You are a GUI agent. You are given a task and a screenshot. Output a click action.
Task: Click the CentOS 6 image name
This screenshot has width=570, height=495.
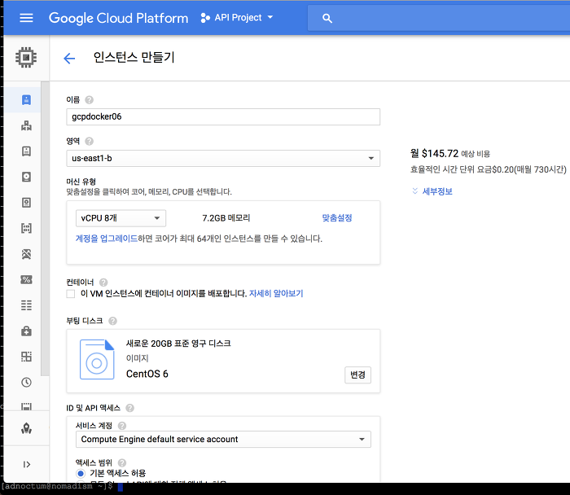tap(147, 374)
